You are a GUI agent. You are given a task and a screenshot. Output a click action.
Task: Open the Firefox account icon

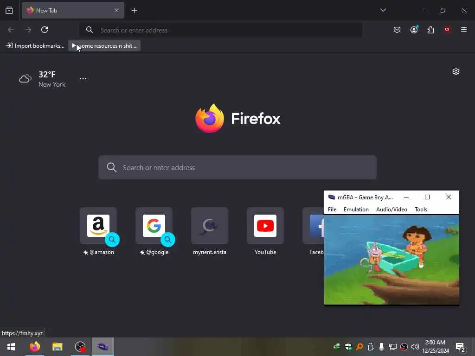[x=414, y=30]
